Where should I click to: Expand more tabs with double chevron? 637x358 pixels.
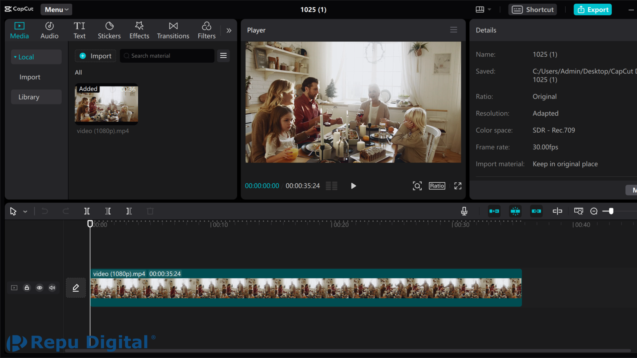click(229, 30)
